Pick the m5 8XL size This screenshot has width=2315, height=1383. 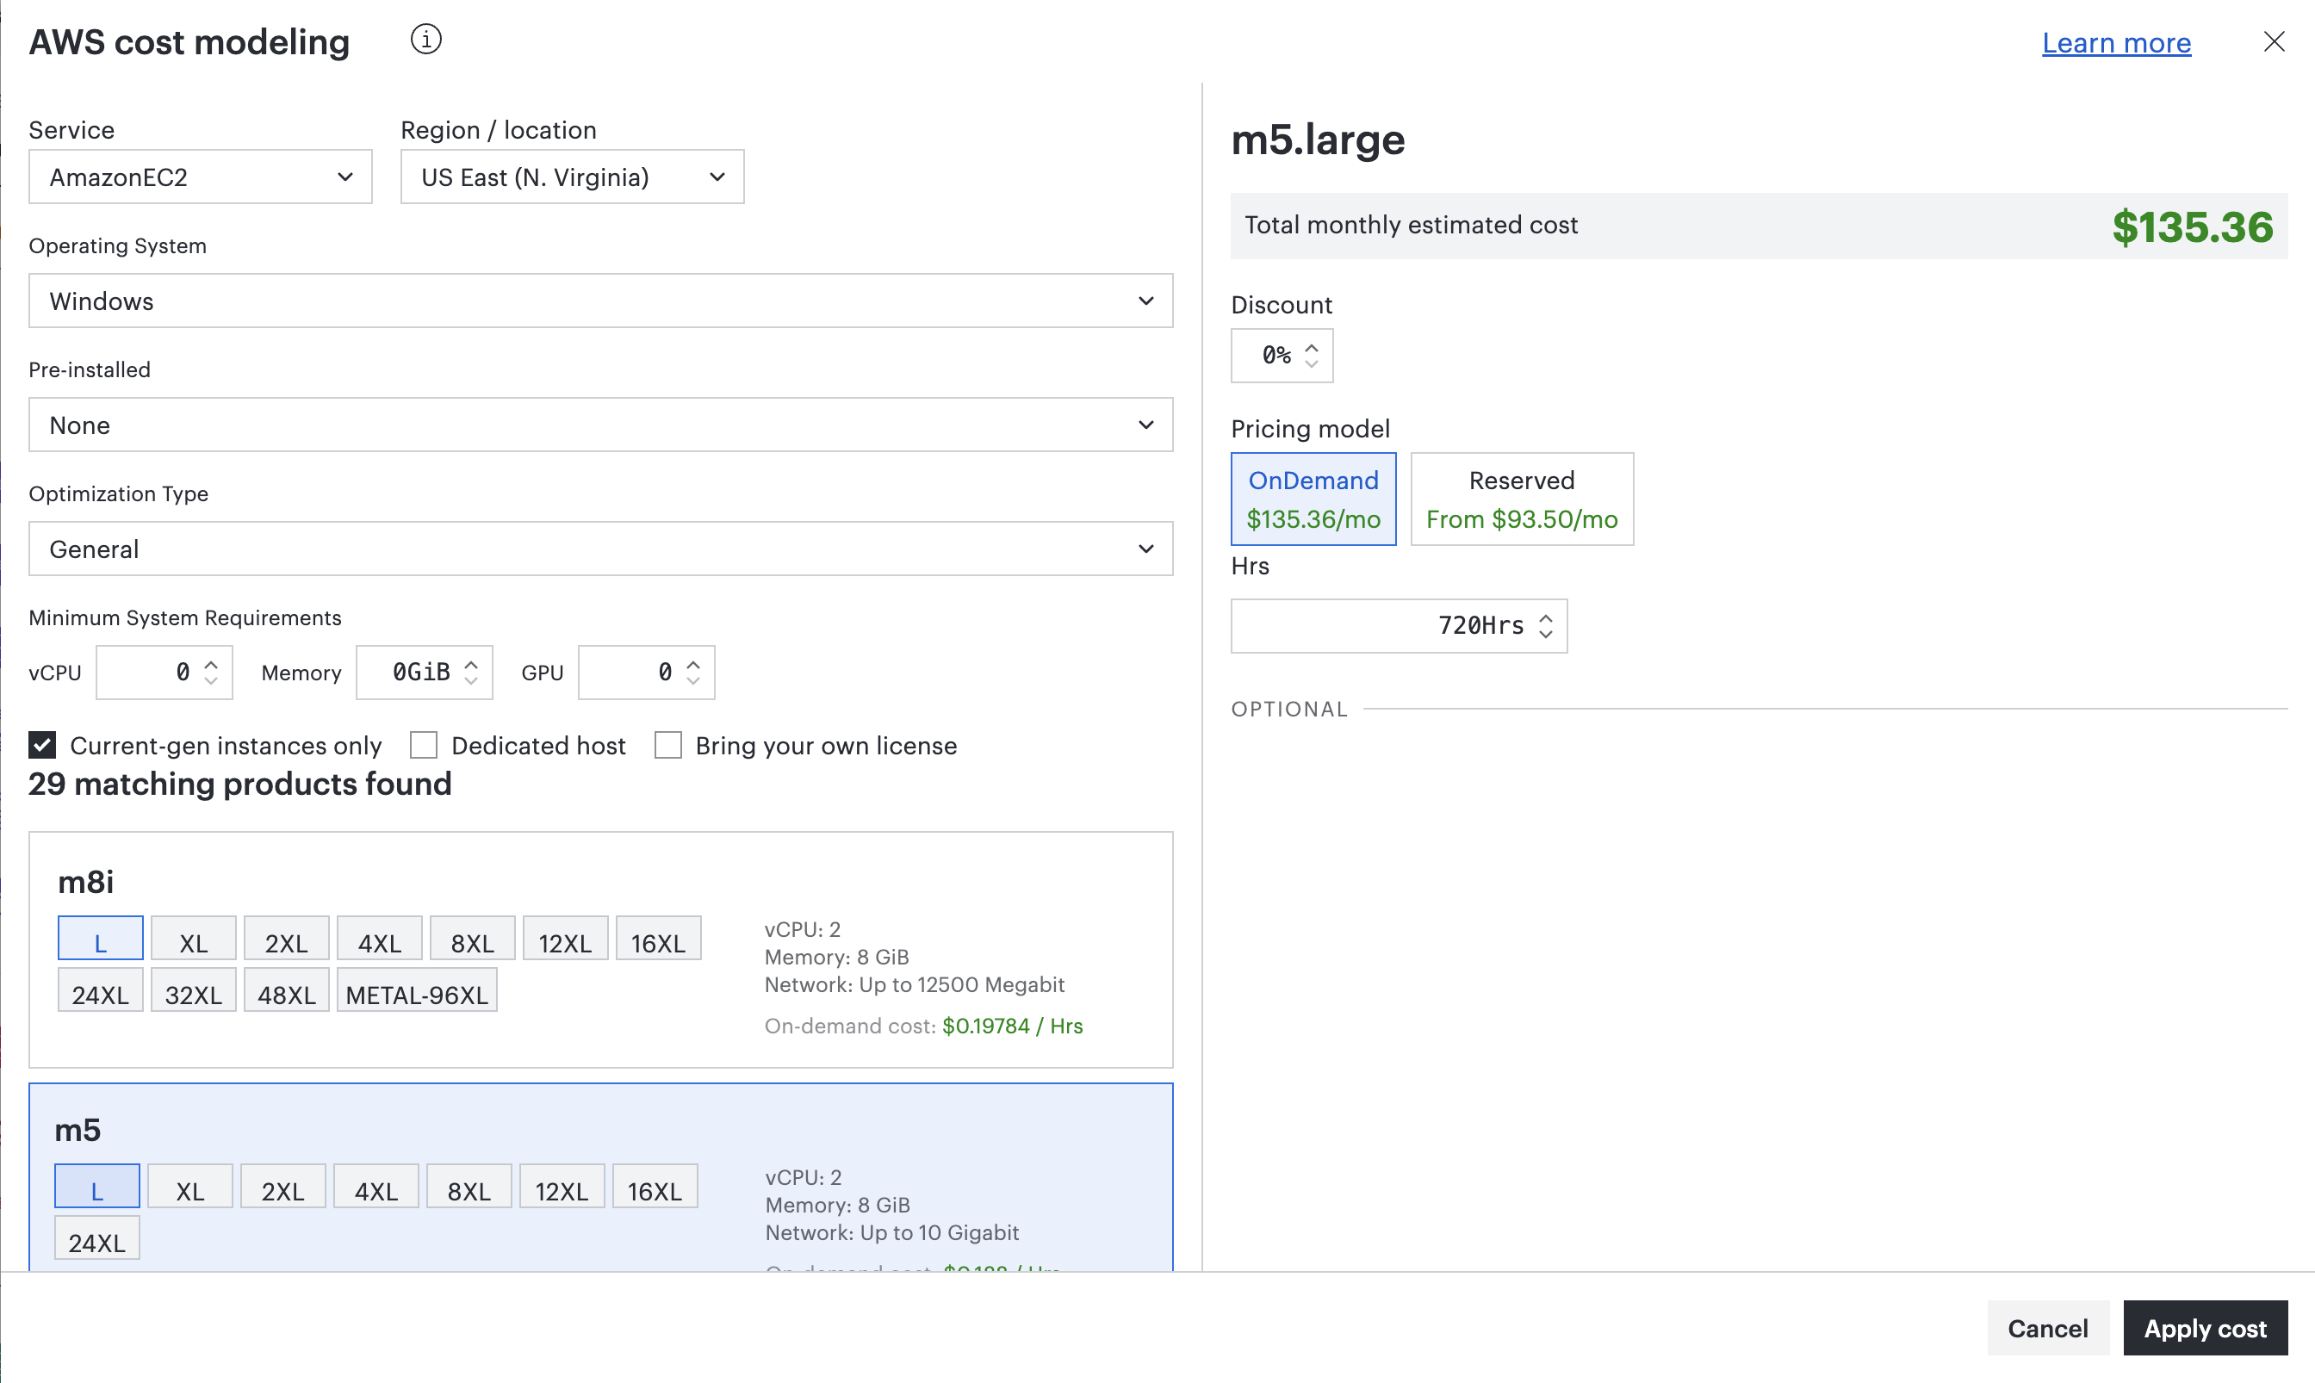click(469, 1187)
